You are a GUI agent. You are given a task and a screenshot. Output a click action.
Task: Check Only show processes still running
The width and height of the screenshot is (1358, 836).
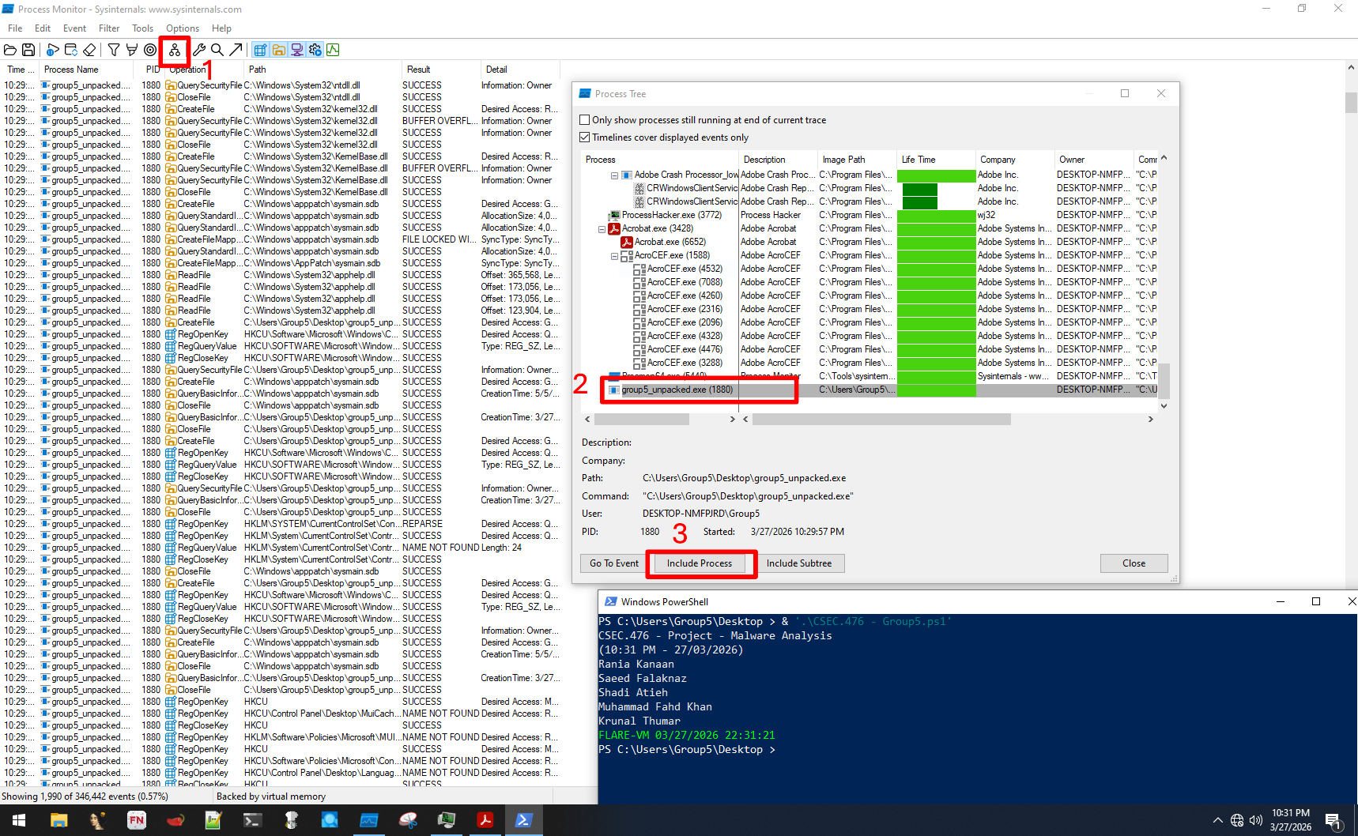(585, 119)
